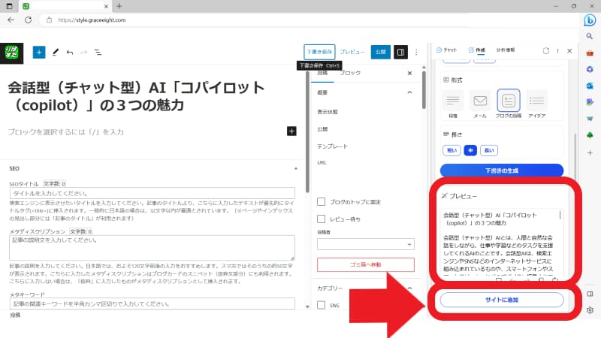Viewport: 601px width, 338px height.
Task: Open the search icon in Edge sidebar
Action: [x=590, y=36]
